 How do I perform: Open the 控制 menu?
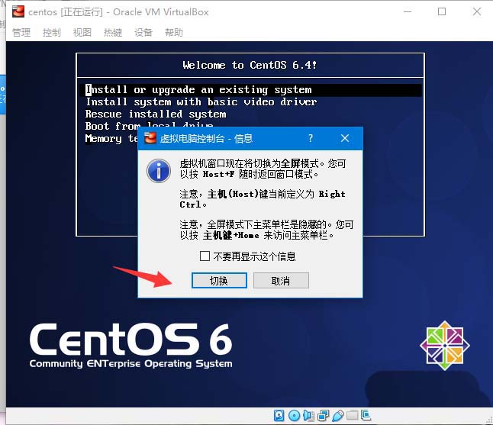(x=52, y=32)
